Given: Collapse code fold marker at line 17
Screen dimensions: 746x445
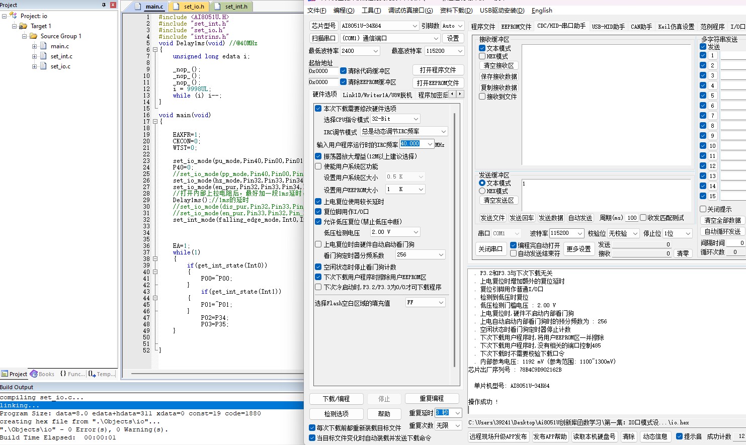Looking at the screenshot, I should [x=155, y=122].
